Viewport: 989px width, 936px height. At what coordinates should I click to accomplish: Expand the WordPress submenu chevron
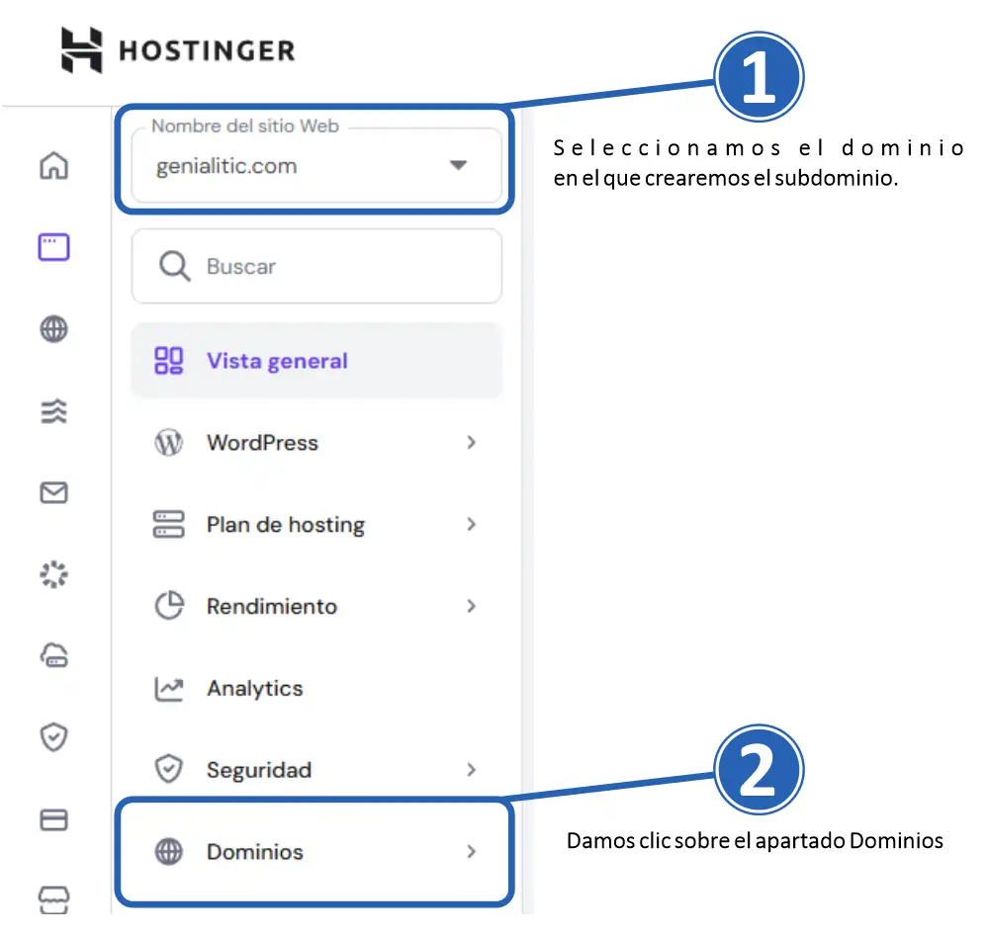tap(471, 443)
